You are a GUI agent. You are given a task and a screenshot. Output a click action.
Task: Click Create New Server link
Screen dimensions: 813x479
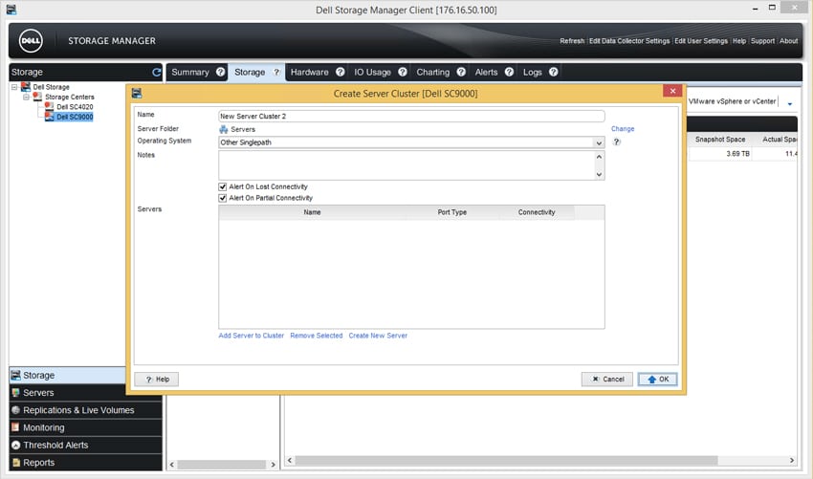coord(378,336)
